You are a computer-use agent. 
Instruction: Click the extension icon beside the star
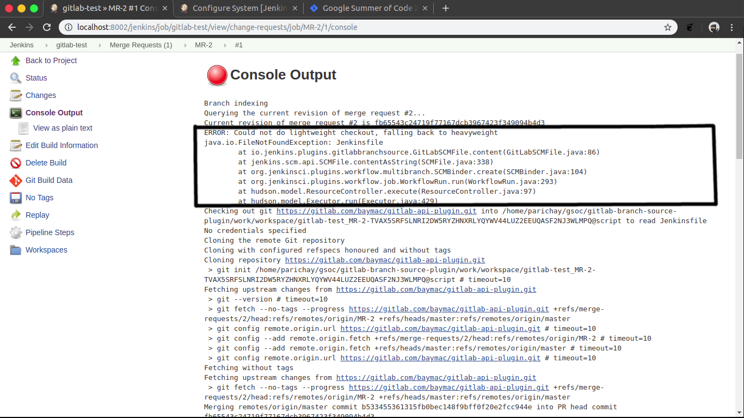pyautogui.click(x=689, y=27)
